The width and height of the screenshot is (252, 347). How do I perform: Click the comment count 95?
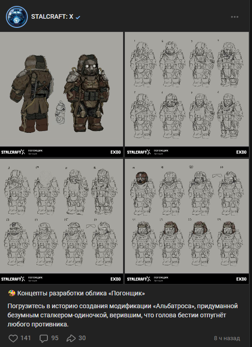point(55,338)
